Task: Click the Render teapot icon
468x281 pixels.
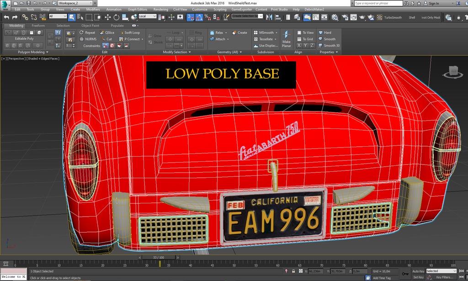Action: (x=362, y=17)
